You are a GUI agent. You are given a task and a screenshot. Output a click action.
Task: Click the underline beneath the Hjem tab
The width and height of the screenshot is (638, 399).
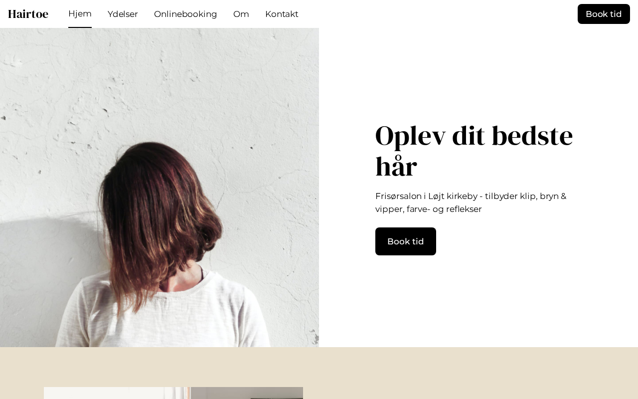coord(80,27)
